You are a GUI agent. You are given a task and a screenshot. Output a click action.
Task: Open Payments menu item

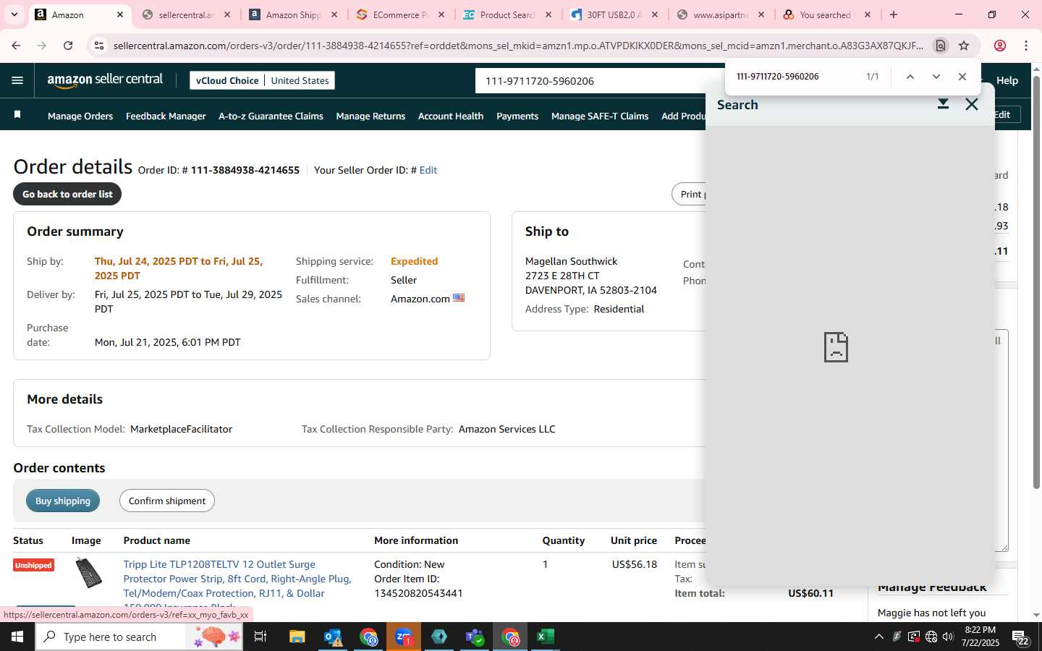(517, 116)
